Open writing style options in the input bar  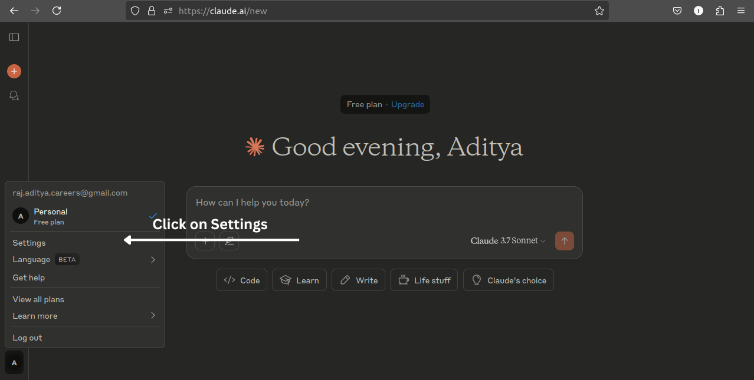[x=229, y=241]
